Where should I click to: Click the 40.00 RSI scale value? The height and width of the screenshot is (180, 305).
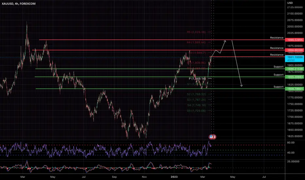tap(291, 153)
